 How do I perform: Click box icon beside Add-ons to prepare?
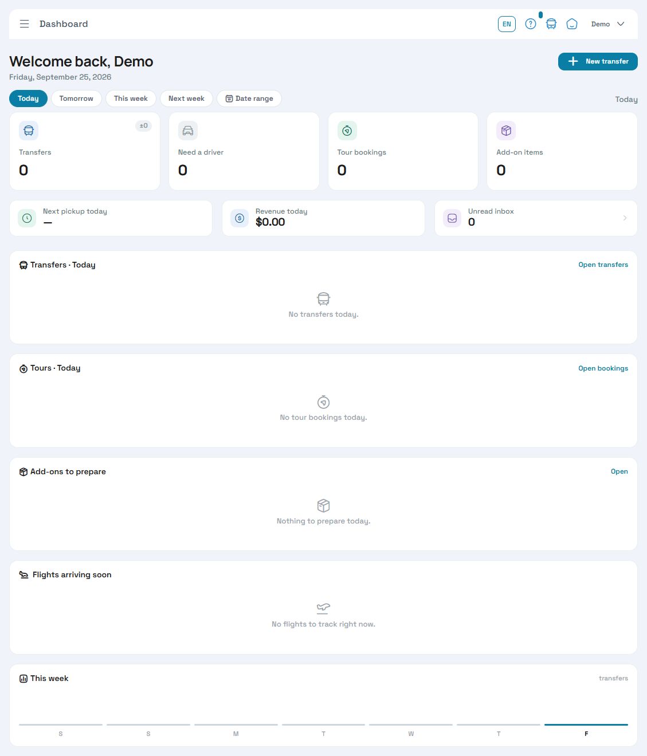[23, 472]
